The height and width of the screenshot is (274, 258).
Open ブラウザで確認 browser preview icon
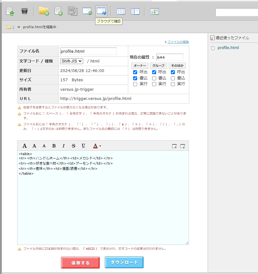tap(102, 11)
